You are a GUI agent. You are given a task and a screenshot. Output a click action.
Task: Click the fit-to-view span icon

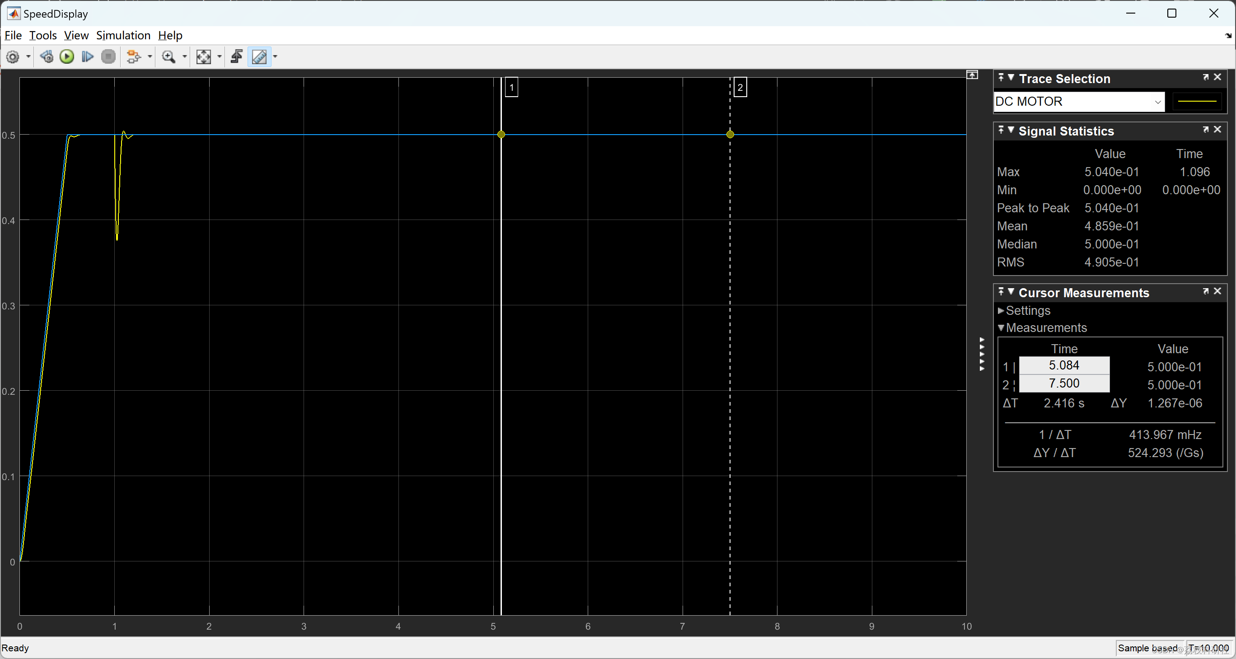tap(203, 56)
